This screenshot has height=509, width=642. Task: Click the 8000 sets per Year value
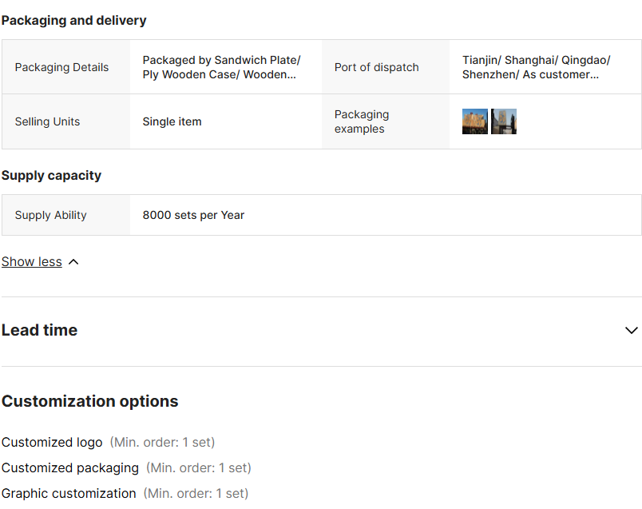click(x=193, y=215)
